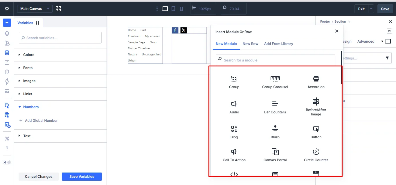396x185 pixels.
Task: Open help via question mark icon
Action: point(7,148)
